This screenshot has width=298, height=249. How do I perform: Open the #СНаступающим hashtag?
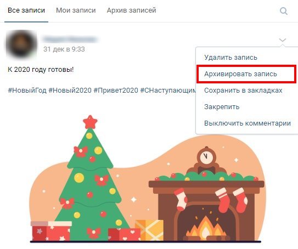point(168,90)
